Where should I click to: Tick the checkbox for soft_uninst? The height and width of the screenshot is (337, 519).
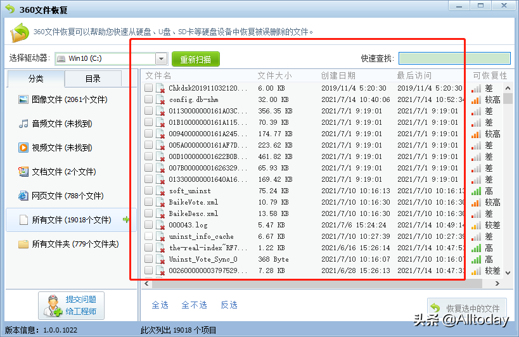click(x=149, y=190)
